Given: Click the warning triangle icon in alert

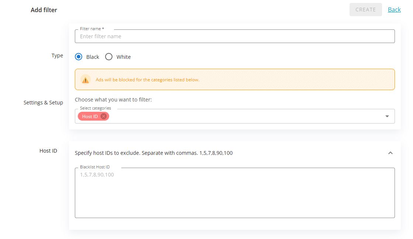Looking at the screenshot, I should tap(85, 79).
